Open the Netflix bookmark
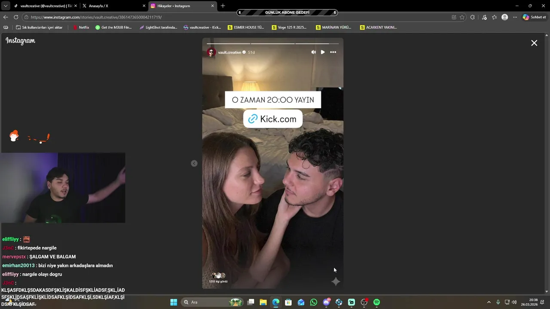This screenshot has height=309, width=550. [81, 27]
